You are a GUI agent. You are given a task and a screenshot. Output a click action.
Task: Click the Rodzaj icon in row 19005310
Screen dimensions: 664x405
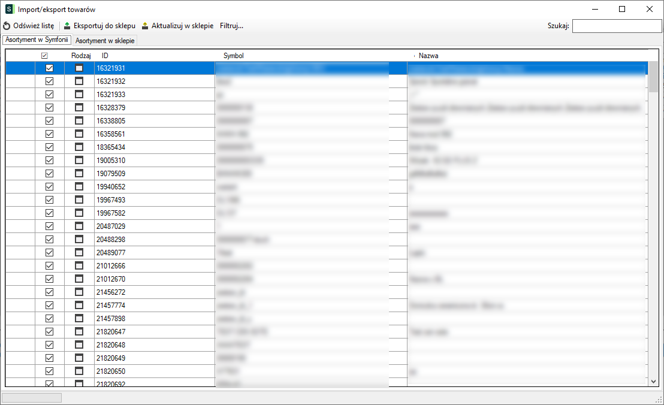[79, 160]
